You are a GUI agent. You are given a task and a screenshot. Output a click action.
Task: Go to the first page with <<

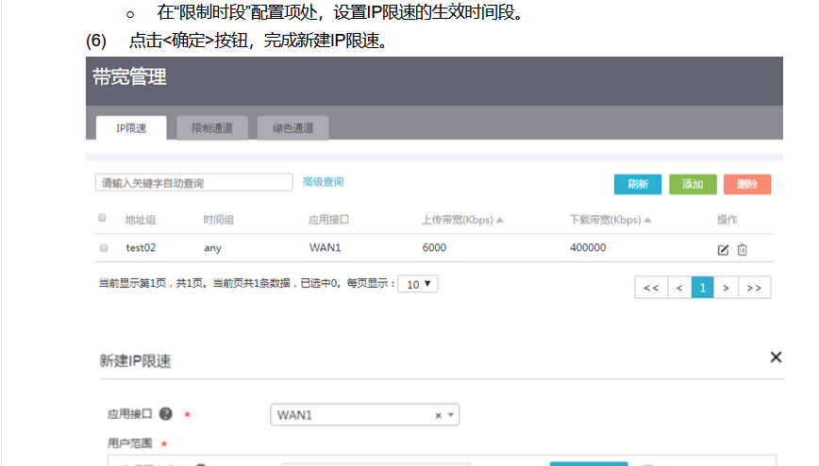[x=650, y=288]
